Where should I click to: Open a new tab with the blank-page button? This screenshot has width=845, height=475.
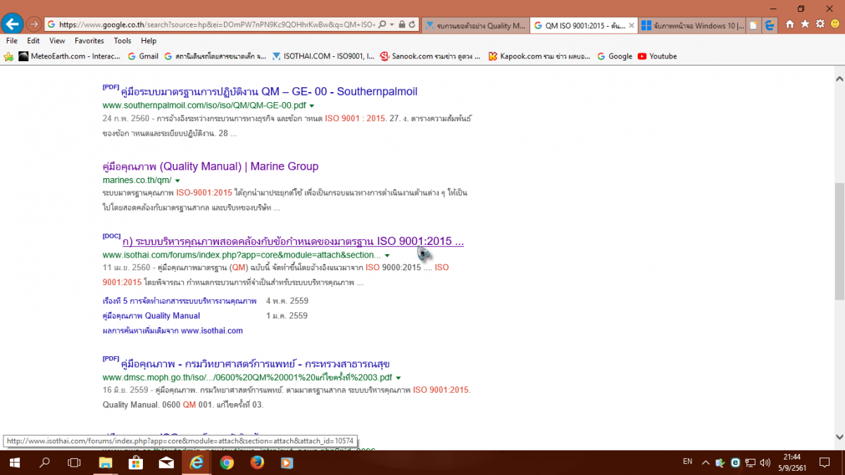(754, 25)
